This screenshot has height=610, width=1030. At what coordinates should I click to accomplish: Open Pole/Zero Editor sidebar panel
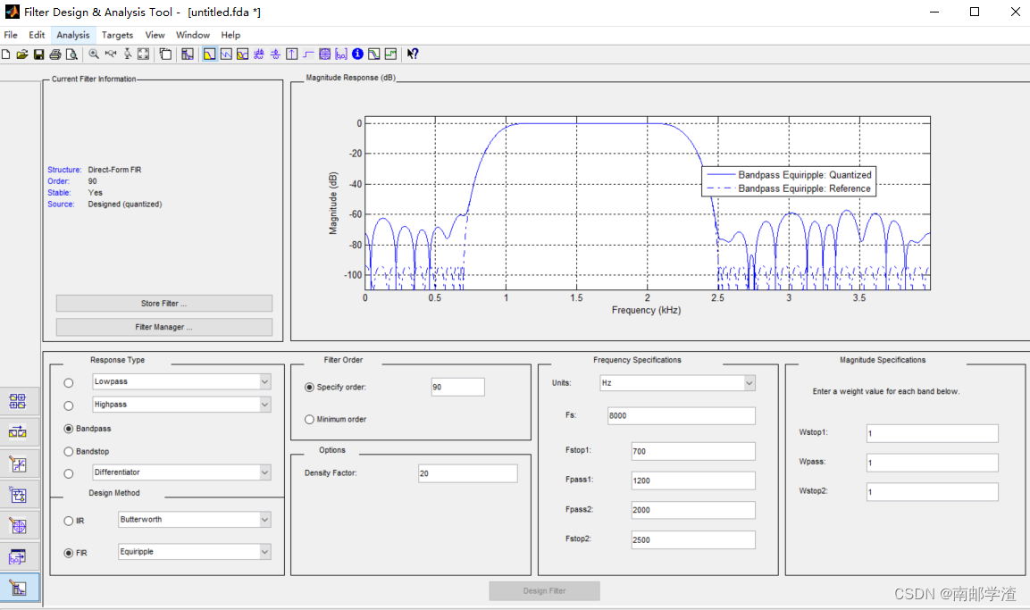point(18,526)
